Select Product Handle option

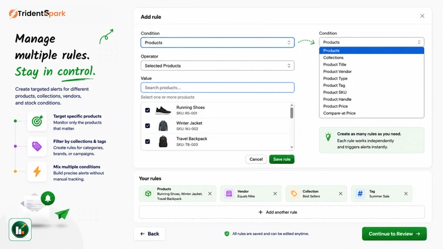tap(372, 100)
